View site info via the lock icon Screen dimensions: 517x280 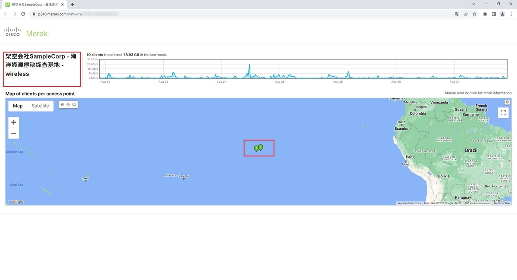coord(33,14)
